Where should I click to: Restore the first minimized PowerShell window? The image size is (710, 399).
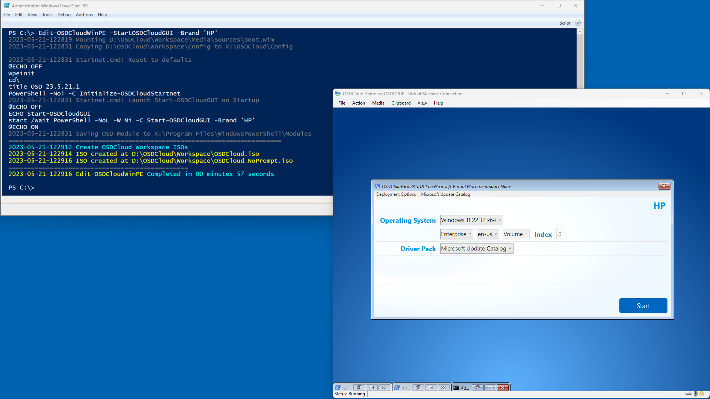(x=359, y=388)
